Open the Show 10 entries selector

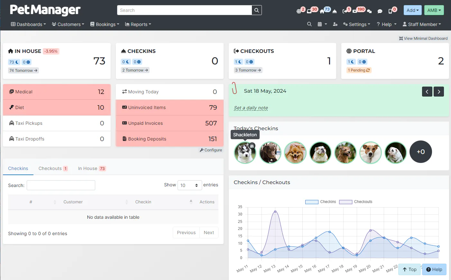(x=189, y=185)
